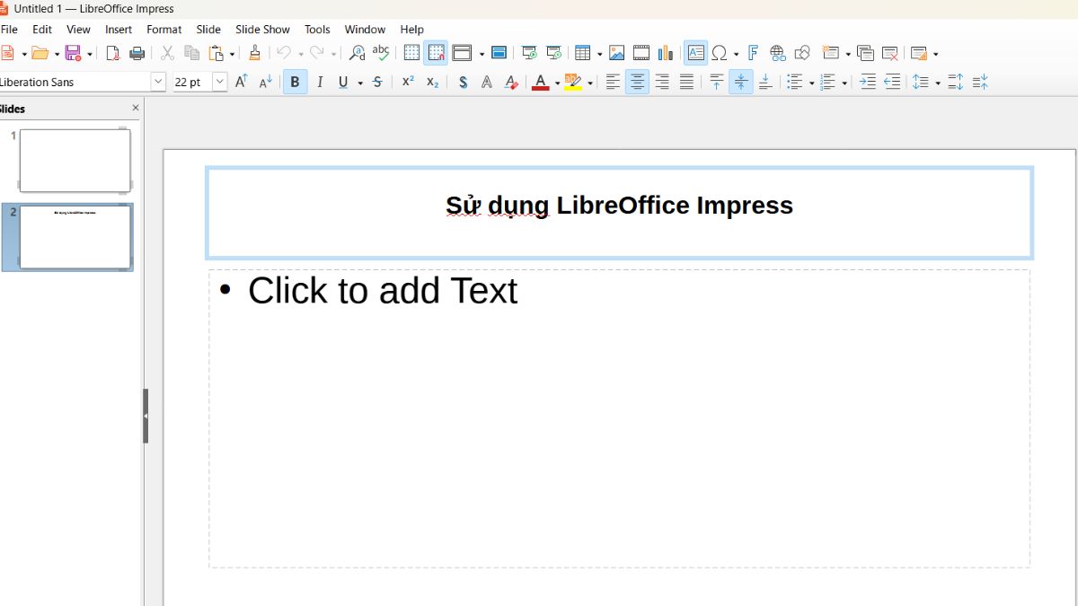Click the Cut scissors icon
This screenshot has width=1078, height=606.
(167, 53)
